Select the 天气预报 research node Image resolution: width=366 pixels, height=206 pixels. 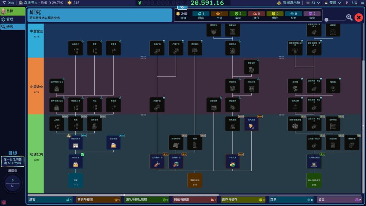[252, 124]
